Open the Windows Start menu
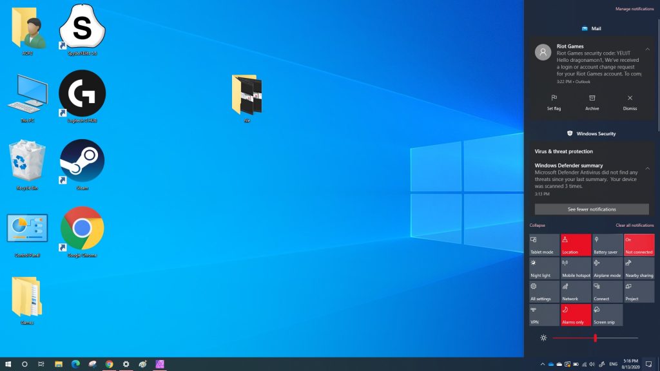The width and height of the screenshot is (660, 371). pyautogui.click(x=8, y=365)
